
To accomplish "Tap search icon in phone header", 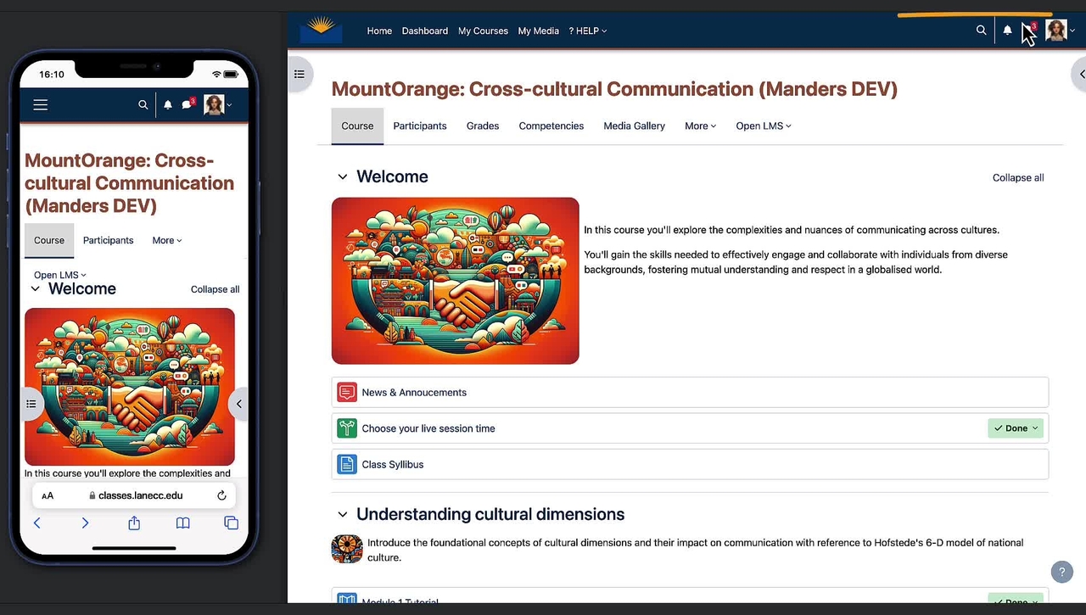I will tap(143, 105).
